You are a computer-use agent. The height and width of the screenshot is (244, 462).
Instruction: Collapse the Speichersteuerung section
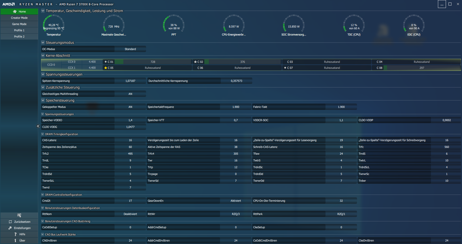pyautogui.click(x=43, y=100)
